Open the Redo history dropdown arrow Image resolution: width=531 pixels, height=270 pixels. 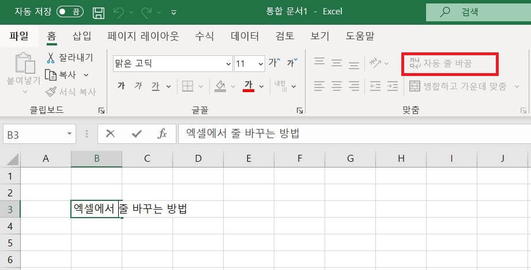coord(159,13)
